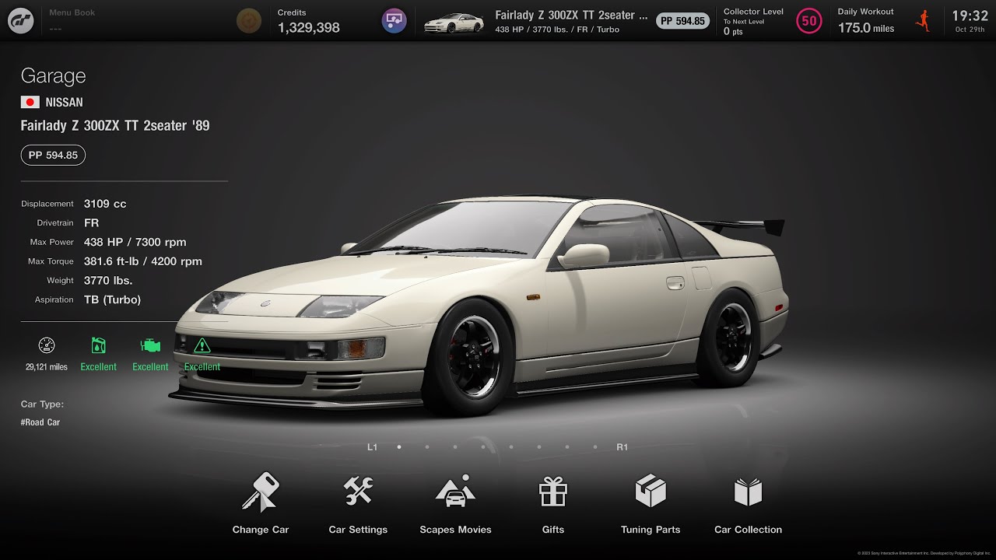Click the PP 594.85 pill in top bar

point(682,21)
